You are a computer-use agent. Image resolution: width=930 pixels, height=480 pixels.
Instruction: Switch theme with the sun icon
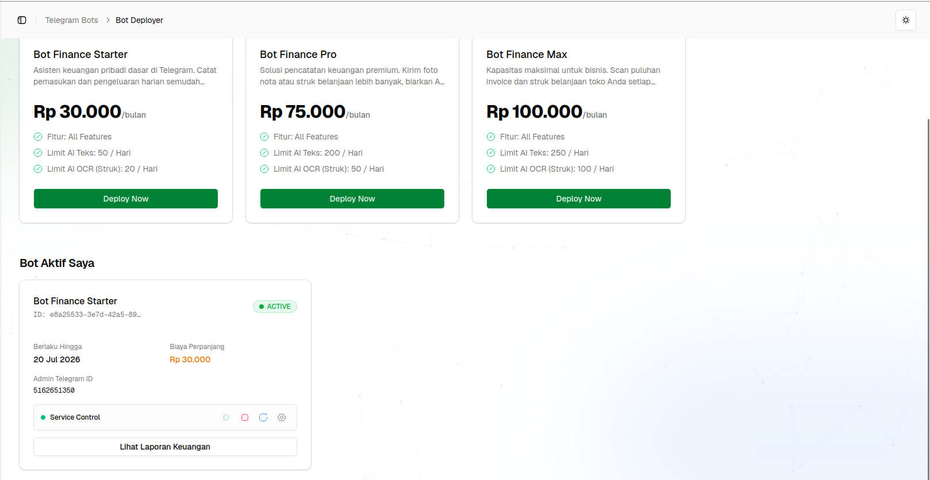(x=906, y=20)
